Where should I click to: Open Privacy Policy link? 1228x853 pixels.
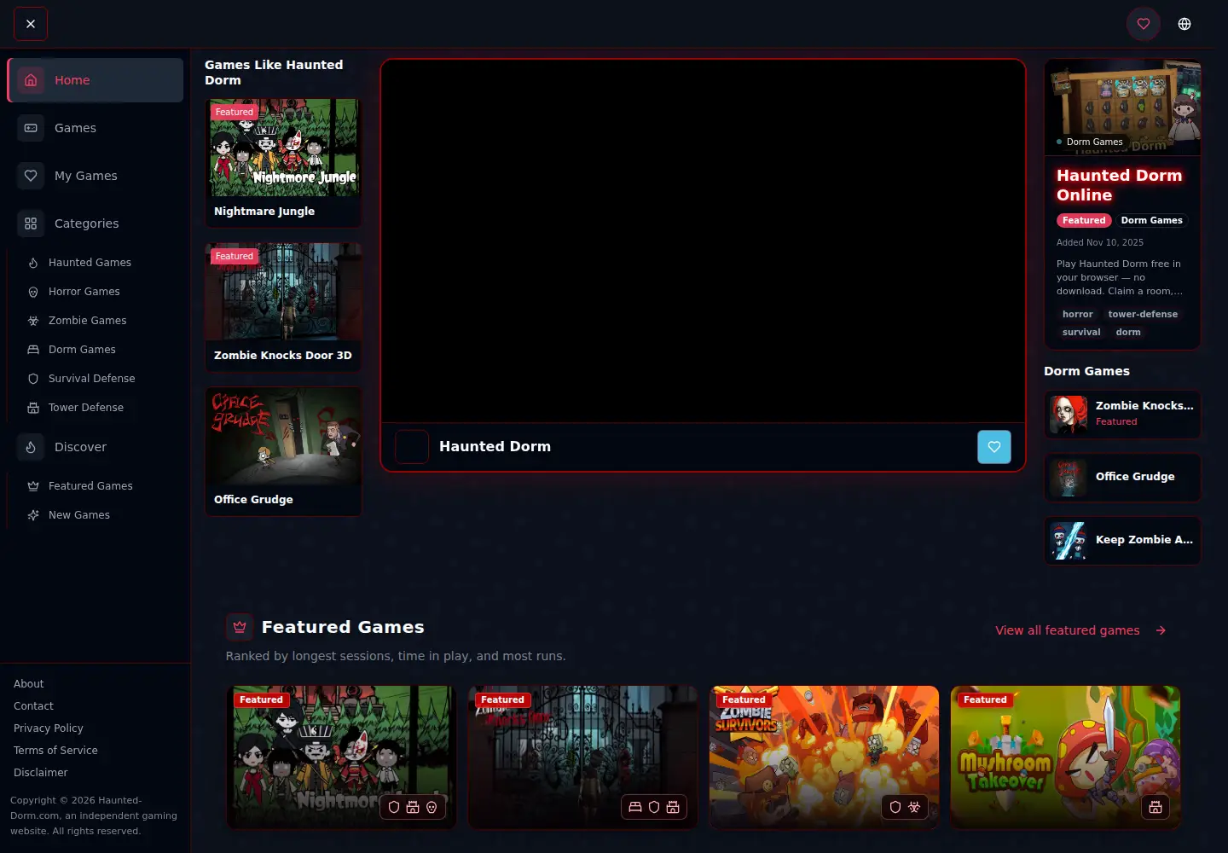49,728
